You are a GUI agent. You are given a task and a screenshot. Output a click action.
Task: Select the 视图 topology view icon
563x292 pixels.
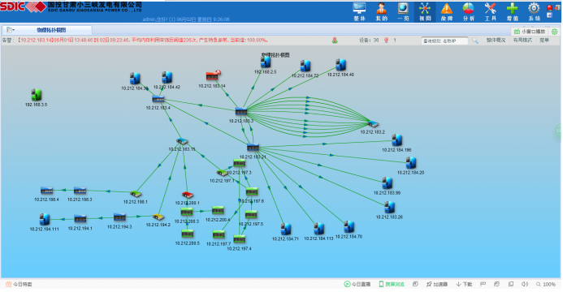[x=425, y=12]
